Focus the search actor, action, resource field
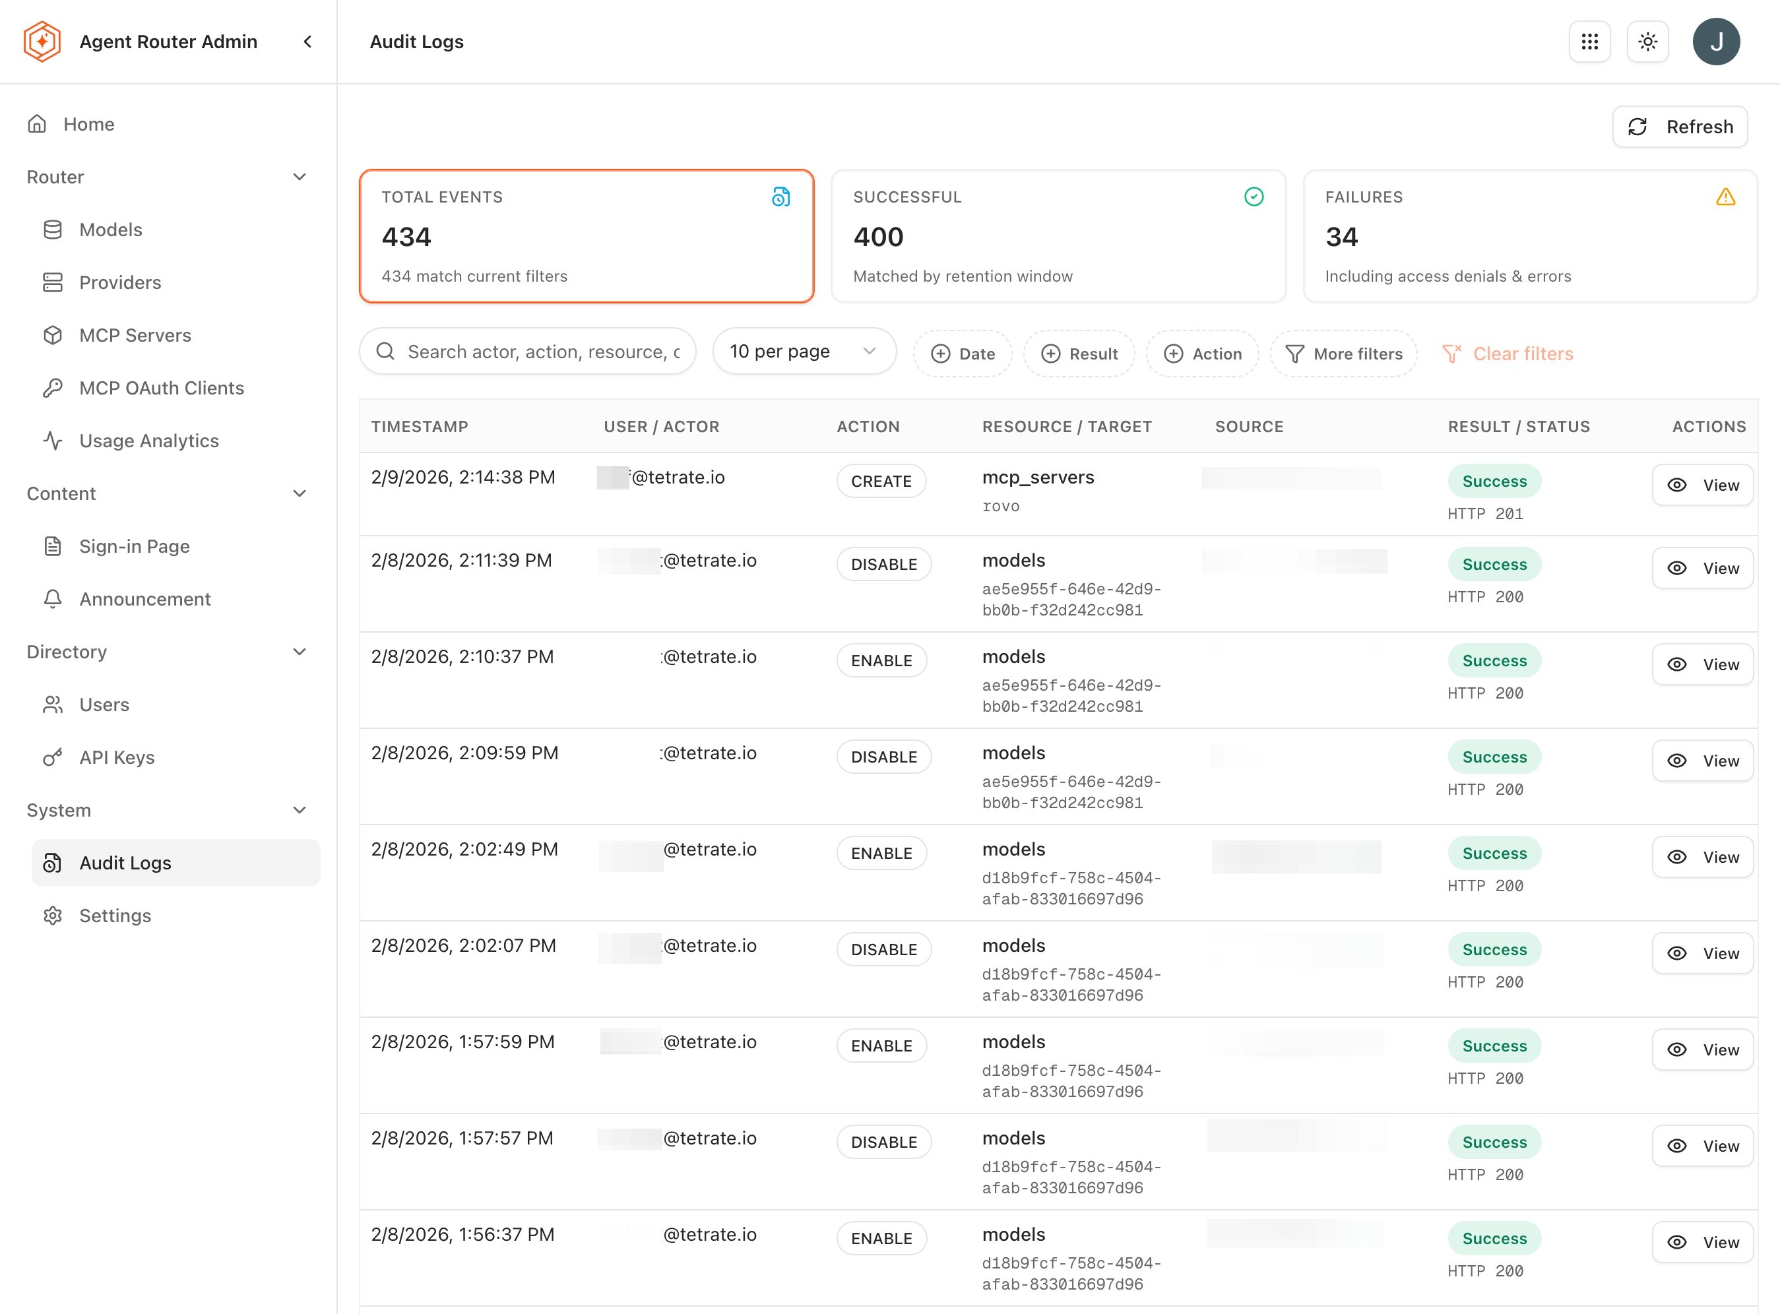 click(x=527, y=351)
